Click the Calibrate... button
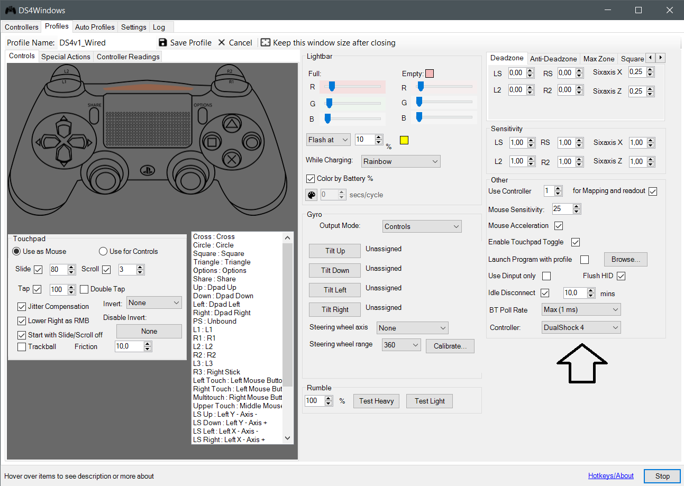 450,346
